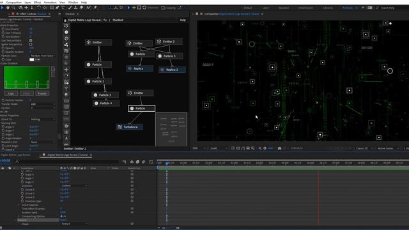Select the Hand tool

8,8
